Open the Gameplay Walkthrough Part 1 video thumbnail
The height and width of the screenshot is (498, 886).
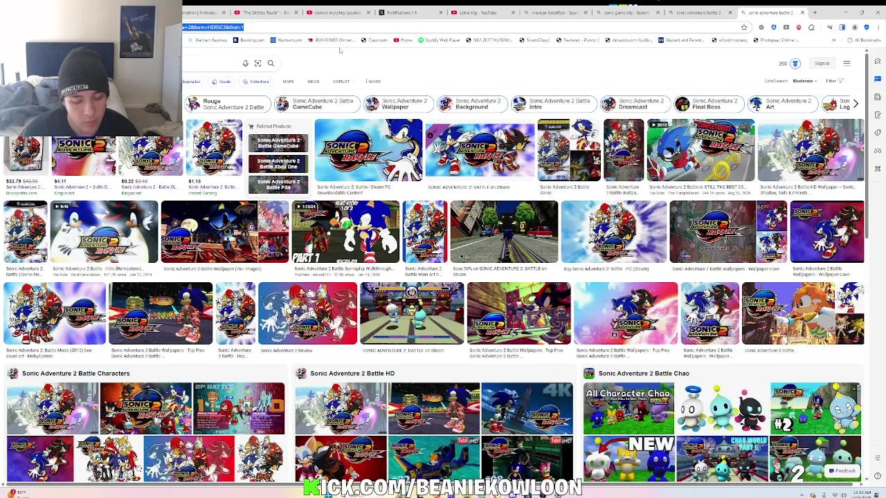pos(345,232)
